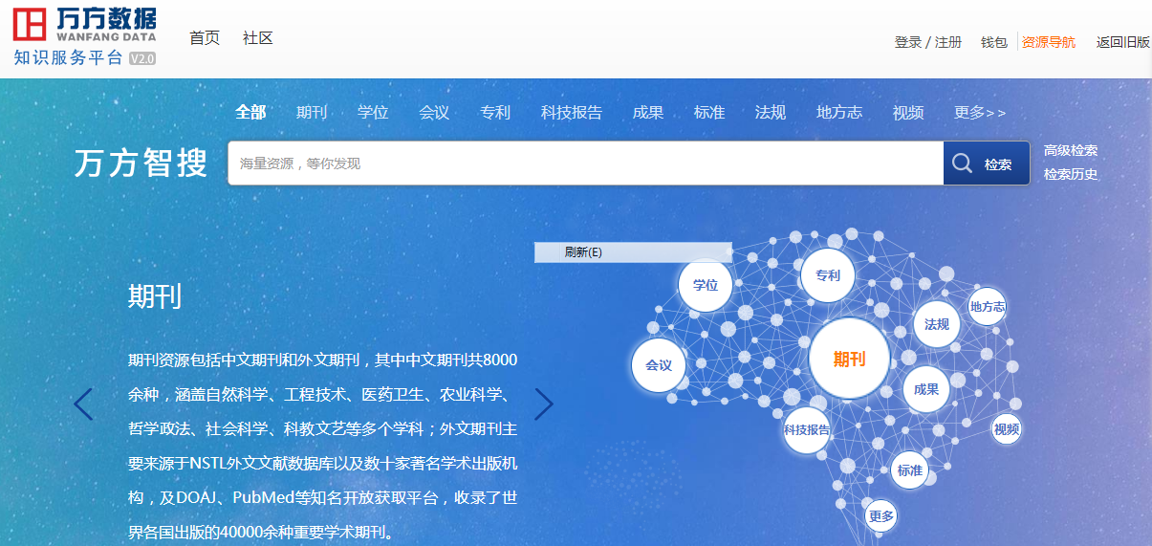This screenshot has width=1152, height=546.
Task: Go to previous carousel slide arrow
Action: pos(83,404)
